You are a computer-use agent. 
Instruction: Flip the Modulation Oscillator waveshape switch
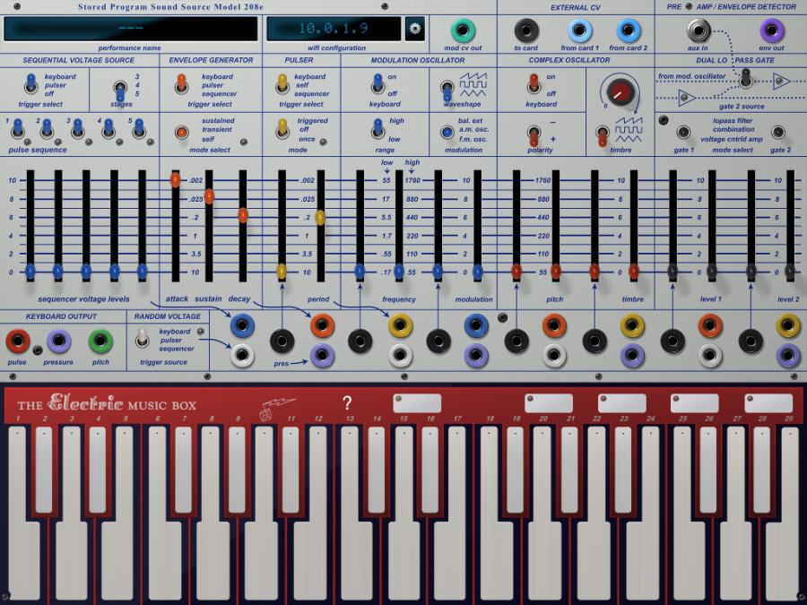click(447, 91)
